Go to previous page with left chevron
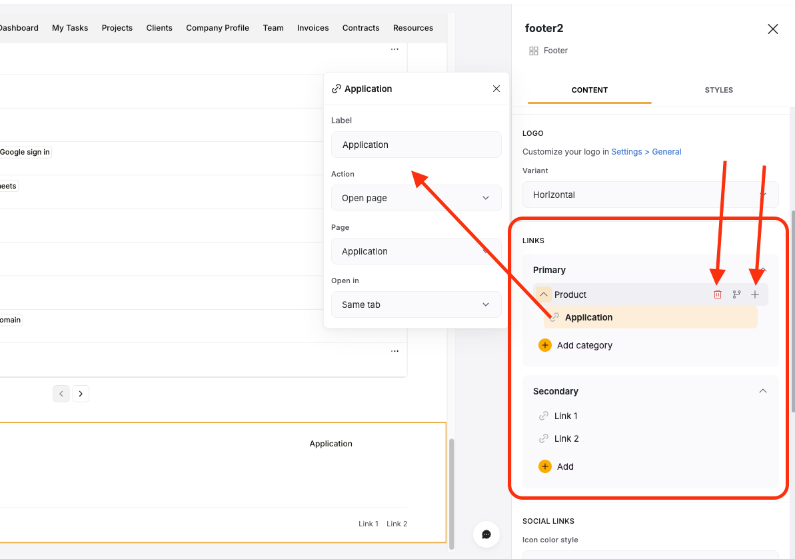 pos(61,394)
